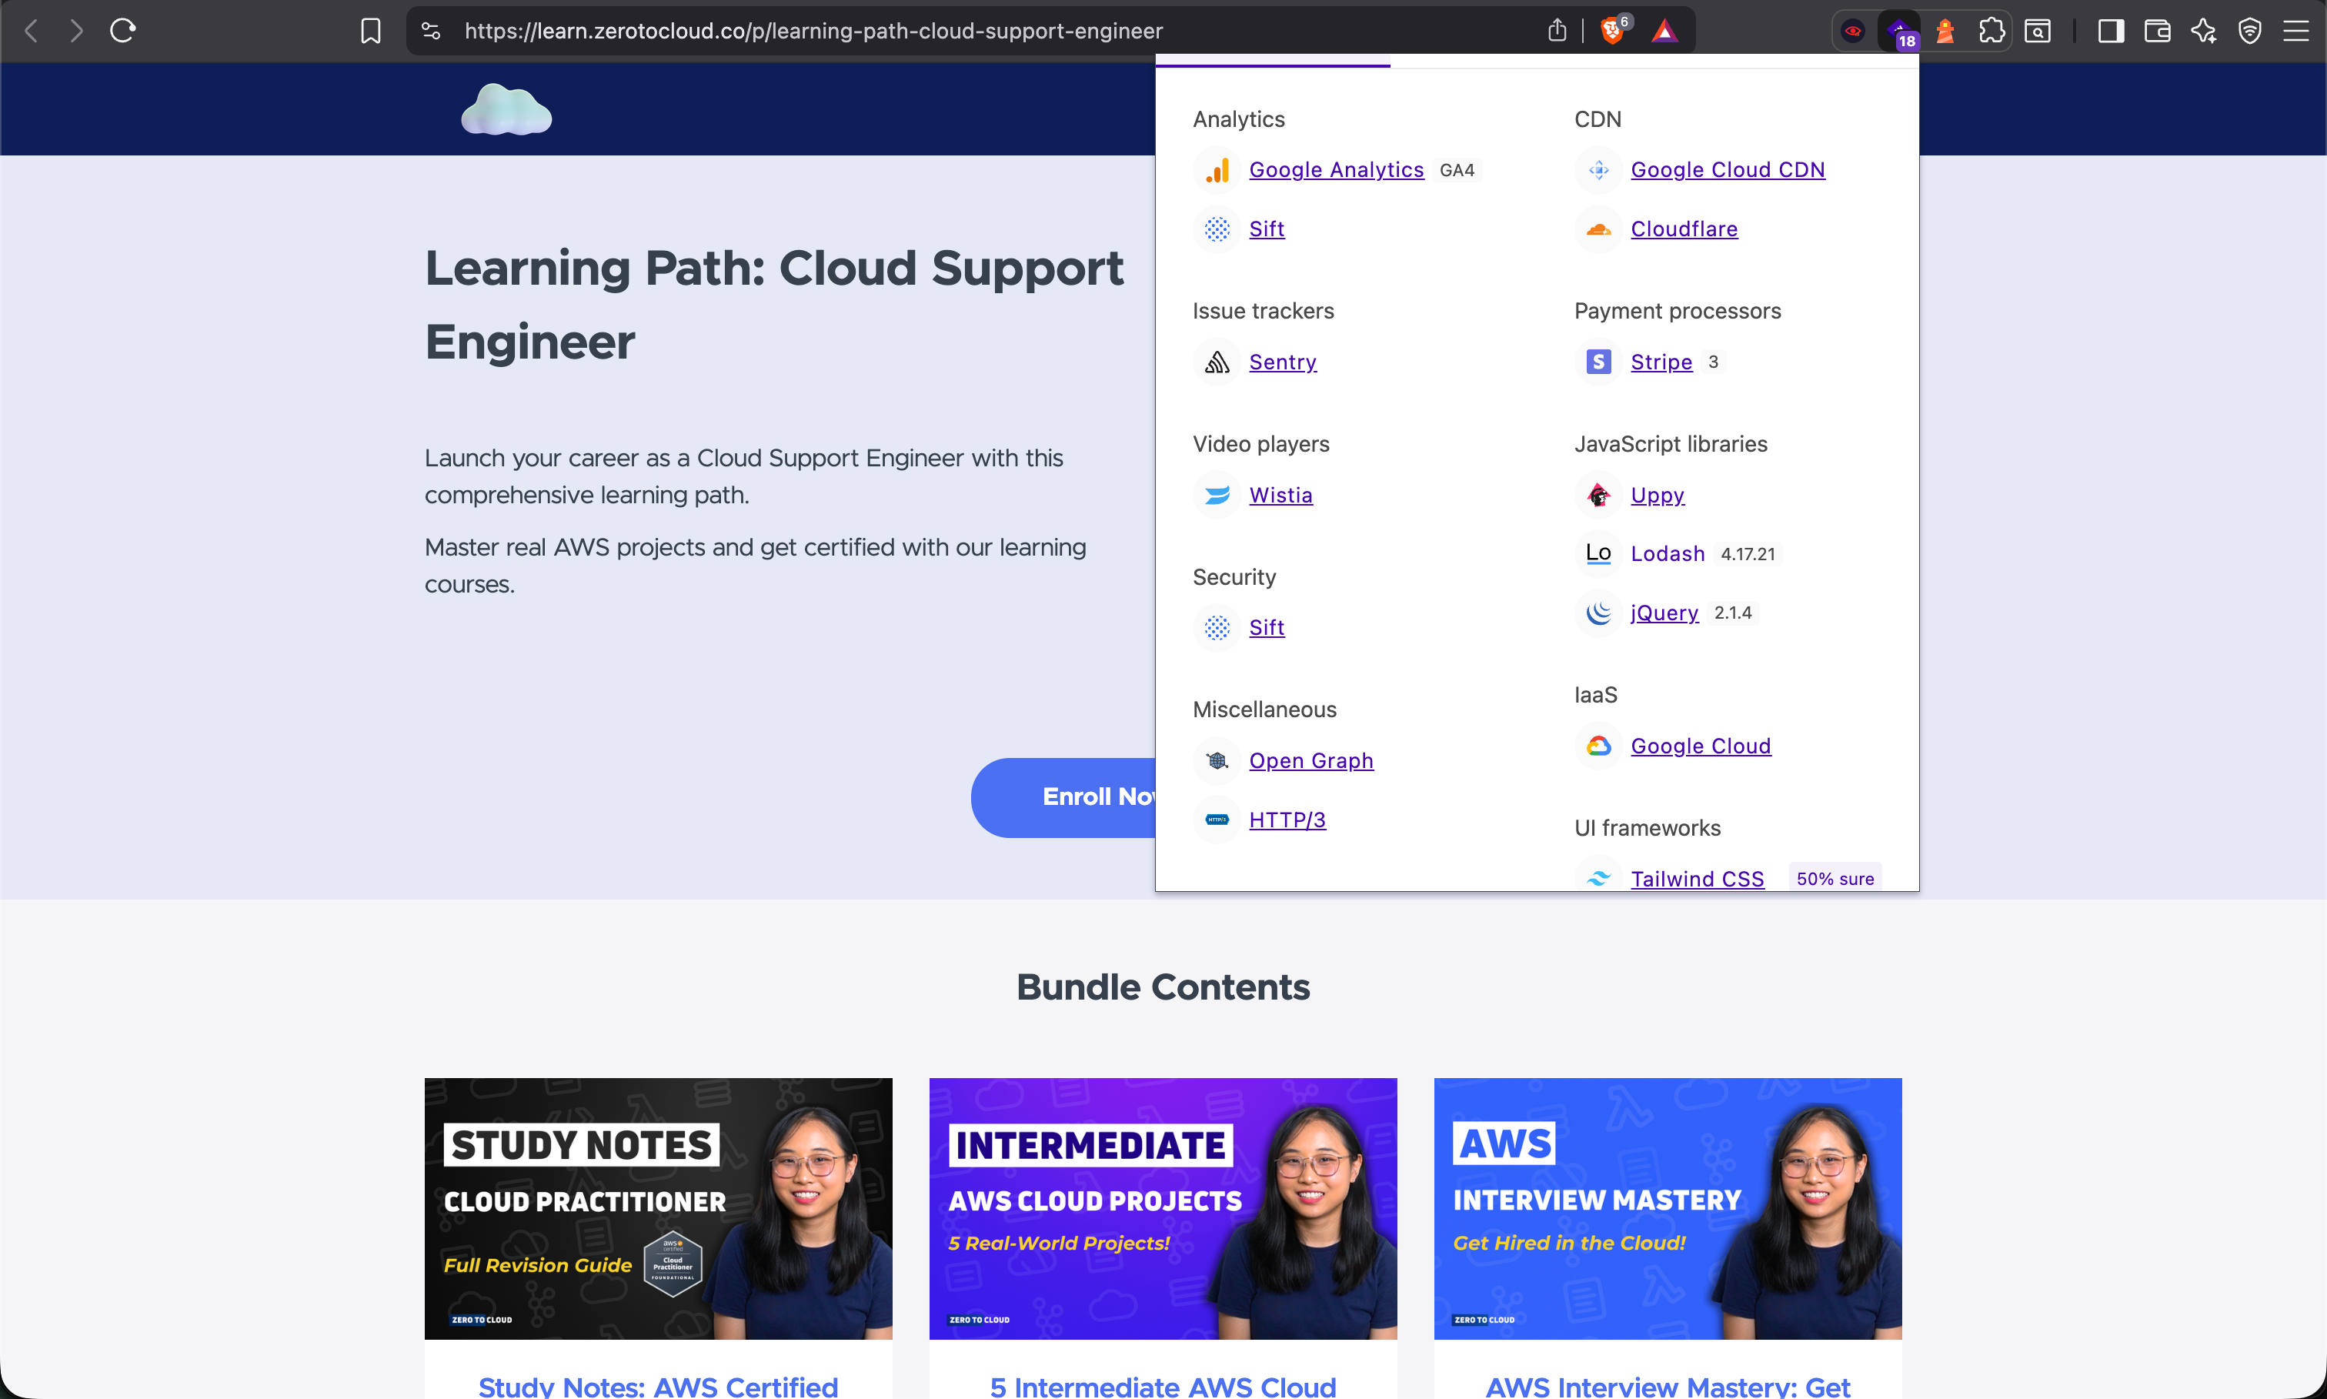The width and height of the screenshot is (2327, 1399).
Task: Open Brave Rewards triangle icon
Action: [x=1664, y=31]
